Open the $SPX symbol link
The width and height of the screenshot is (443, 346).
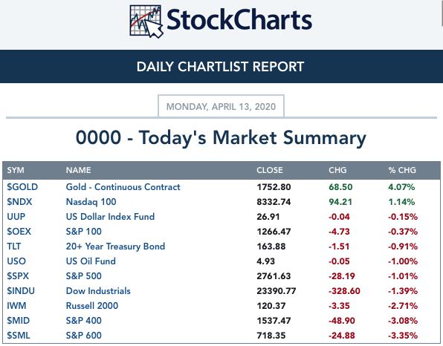[18, 276]
